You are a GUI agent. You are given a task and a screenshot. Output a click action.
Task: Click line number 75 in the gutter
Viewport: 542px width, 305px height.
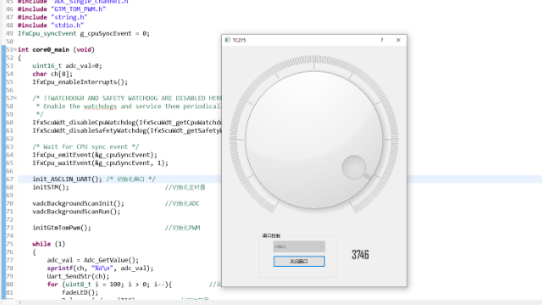tap(9, 244)
